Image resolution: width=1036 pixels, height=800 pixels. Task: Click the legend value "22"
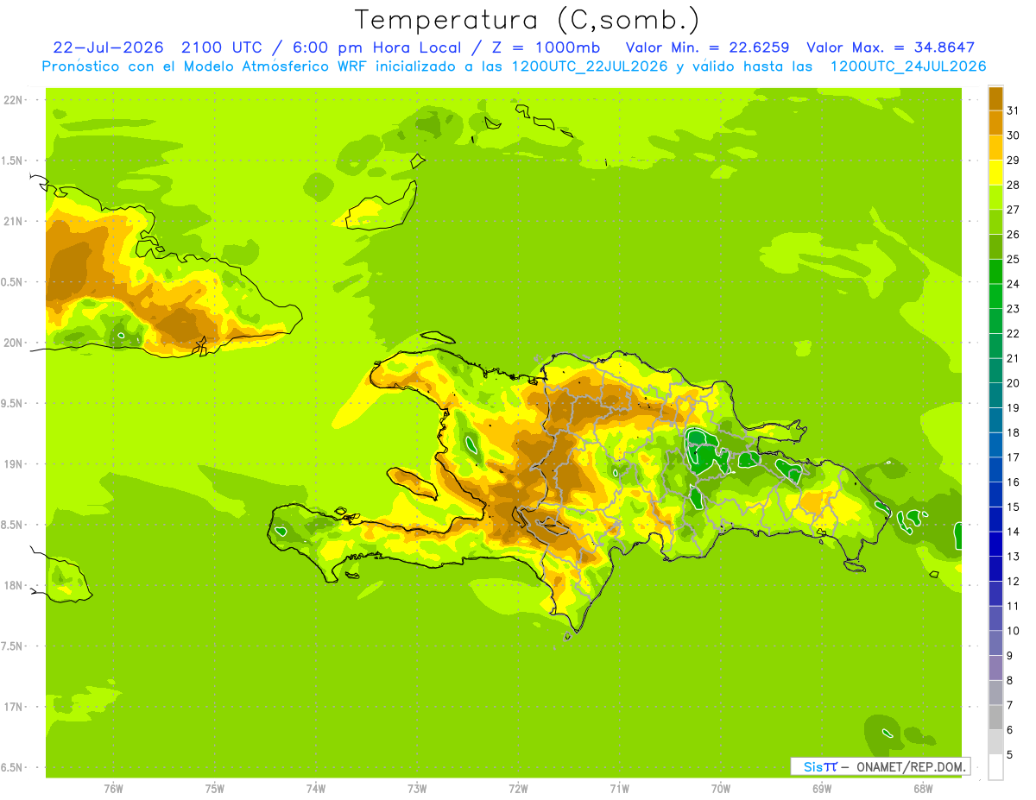(1013, 333)
